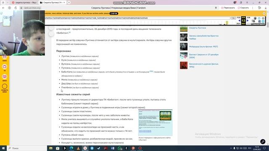Image resolution: width=269 pixels, height=151 pixels.
Task: Click the Wayback Go button
Action: pyautogui.click(x=233, y=18)
